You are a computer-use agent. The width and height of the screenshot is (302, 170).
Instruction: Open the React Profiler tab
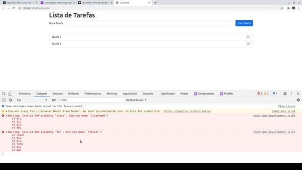[226, 93]
